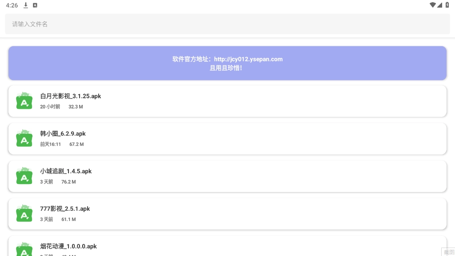Screen dimensions: 455x256
Task: Open 烟花动漫_1.0.0.0.apk file entry
Action: tap(227, 246)
